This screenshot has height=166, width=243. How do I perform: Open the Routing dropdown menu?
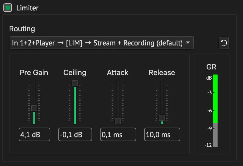point(102,43)
